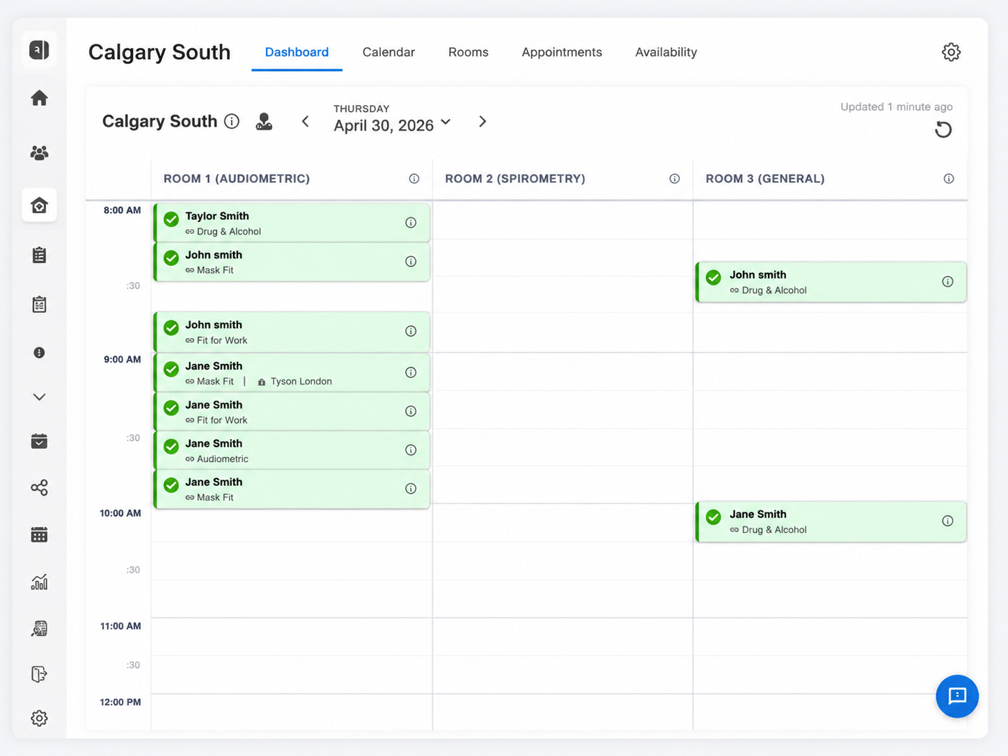The height and width of the screenshot is (756, 1008).
Task: Click check status on Jane Smith Room 3 appointment
Action: pos(714,517)
